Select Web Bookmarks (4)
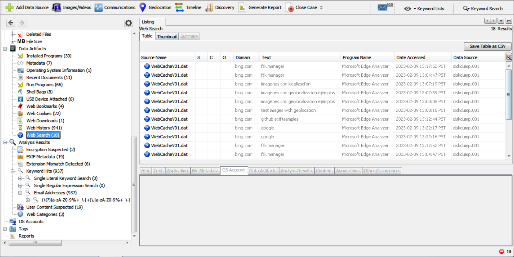514x257 pixels. [45, 106]
